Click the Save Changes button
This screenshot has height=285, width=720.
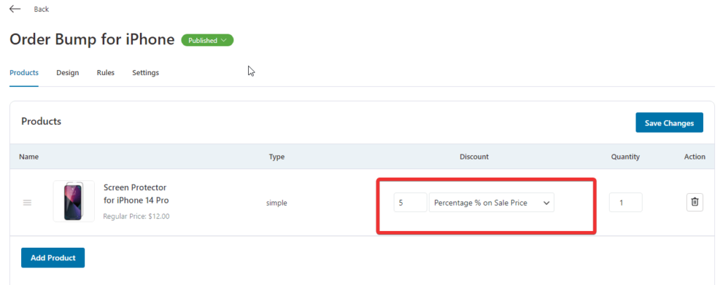[669, 123]
